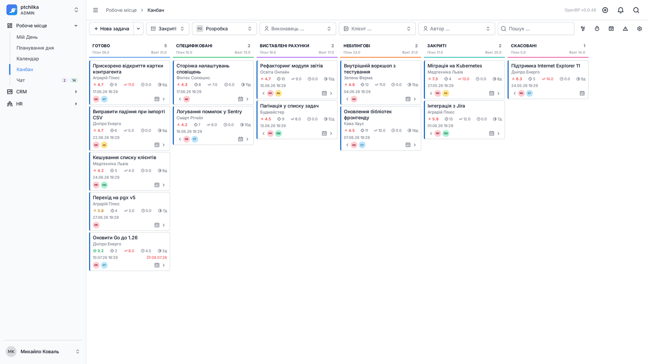
Task: Open 'Календар' sidebar item
Action: 28,59
